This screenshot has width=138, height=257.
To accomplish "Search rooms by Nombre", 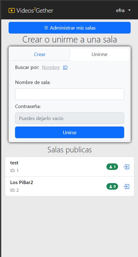I will [51, 67].
